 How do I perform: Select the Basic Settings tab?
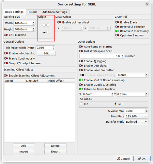click(x=14, y=12)
